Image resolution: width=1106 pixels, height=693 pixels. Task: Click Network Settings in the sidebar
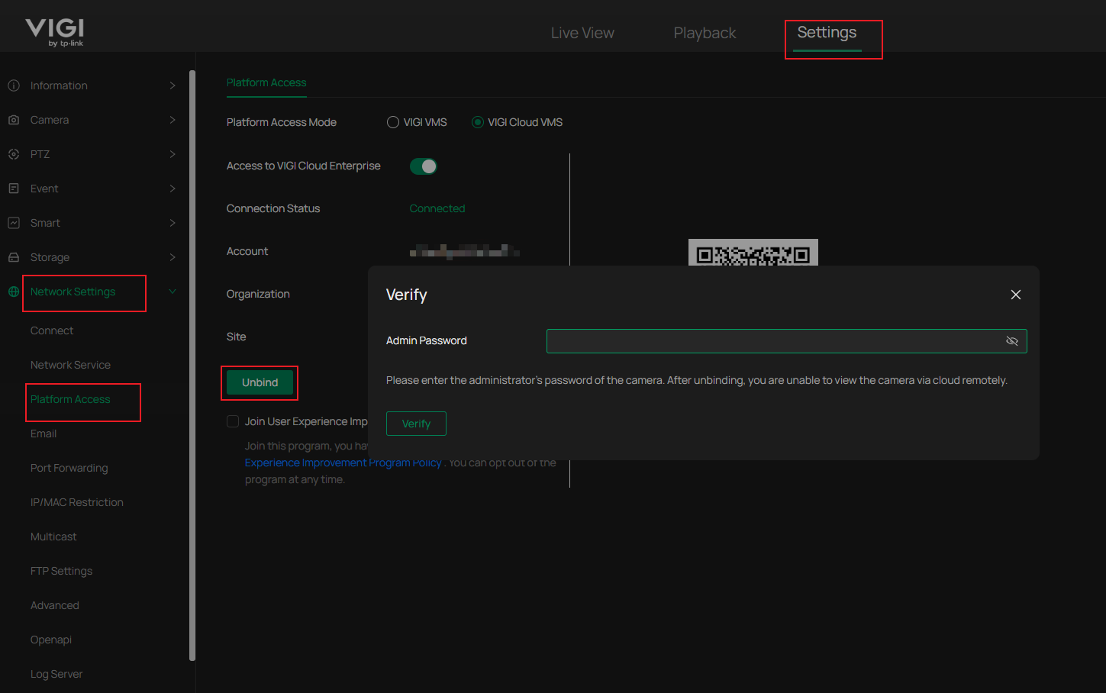73,292
